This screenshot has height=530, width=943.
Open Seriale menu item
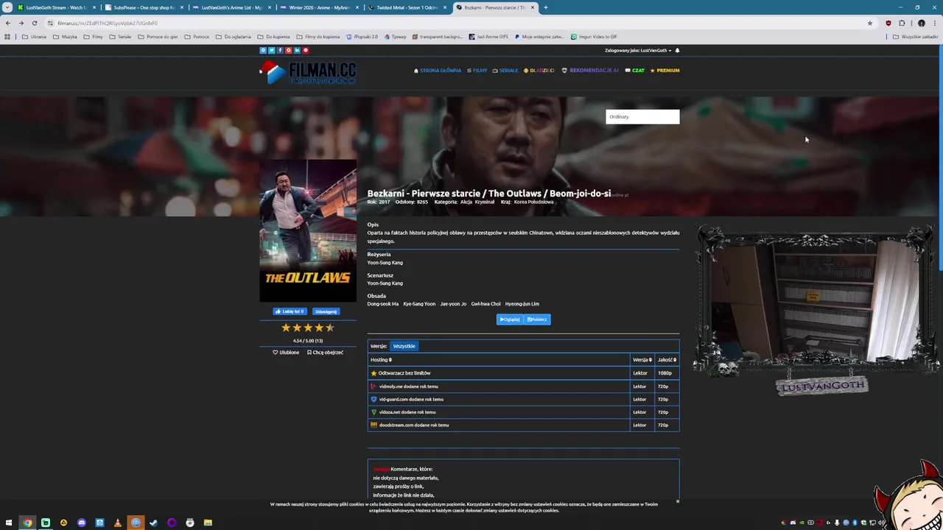point(505,71)
